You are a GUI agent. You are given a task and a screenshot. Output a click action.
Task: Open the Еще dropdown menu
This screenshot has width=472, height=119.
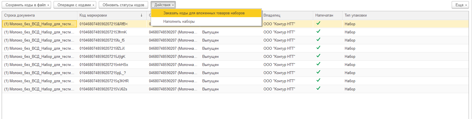[460, 5]
